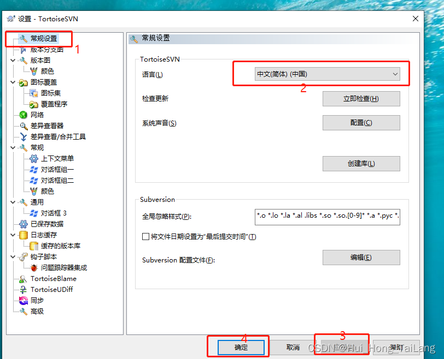Viewport: 444px width, 359px height.
Task: Select 对话框 3 in the tree
Action: click(54, 213)
